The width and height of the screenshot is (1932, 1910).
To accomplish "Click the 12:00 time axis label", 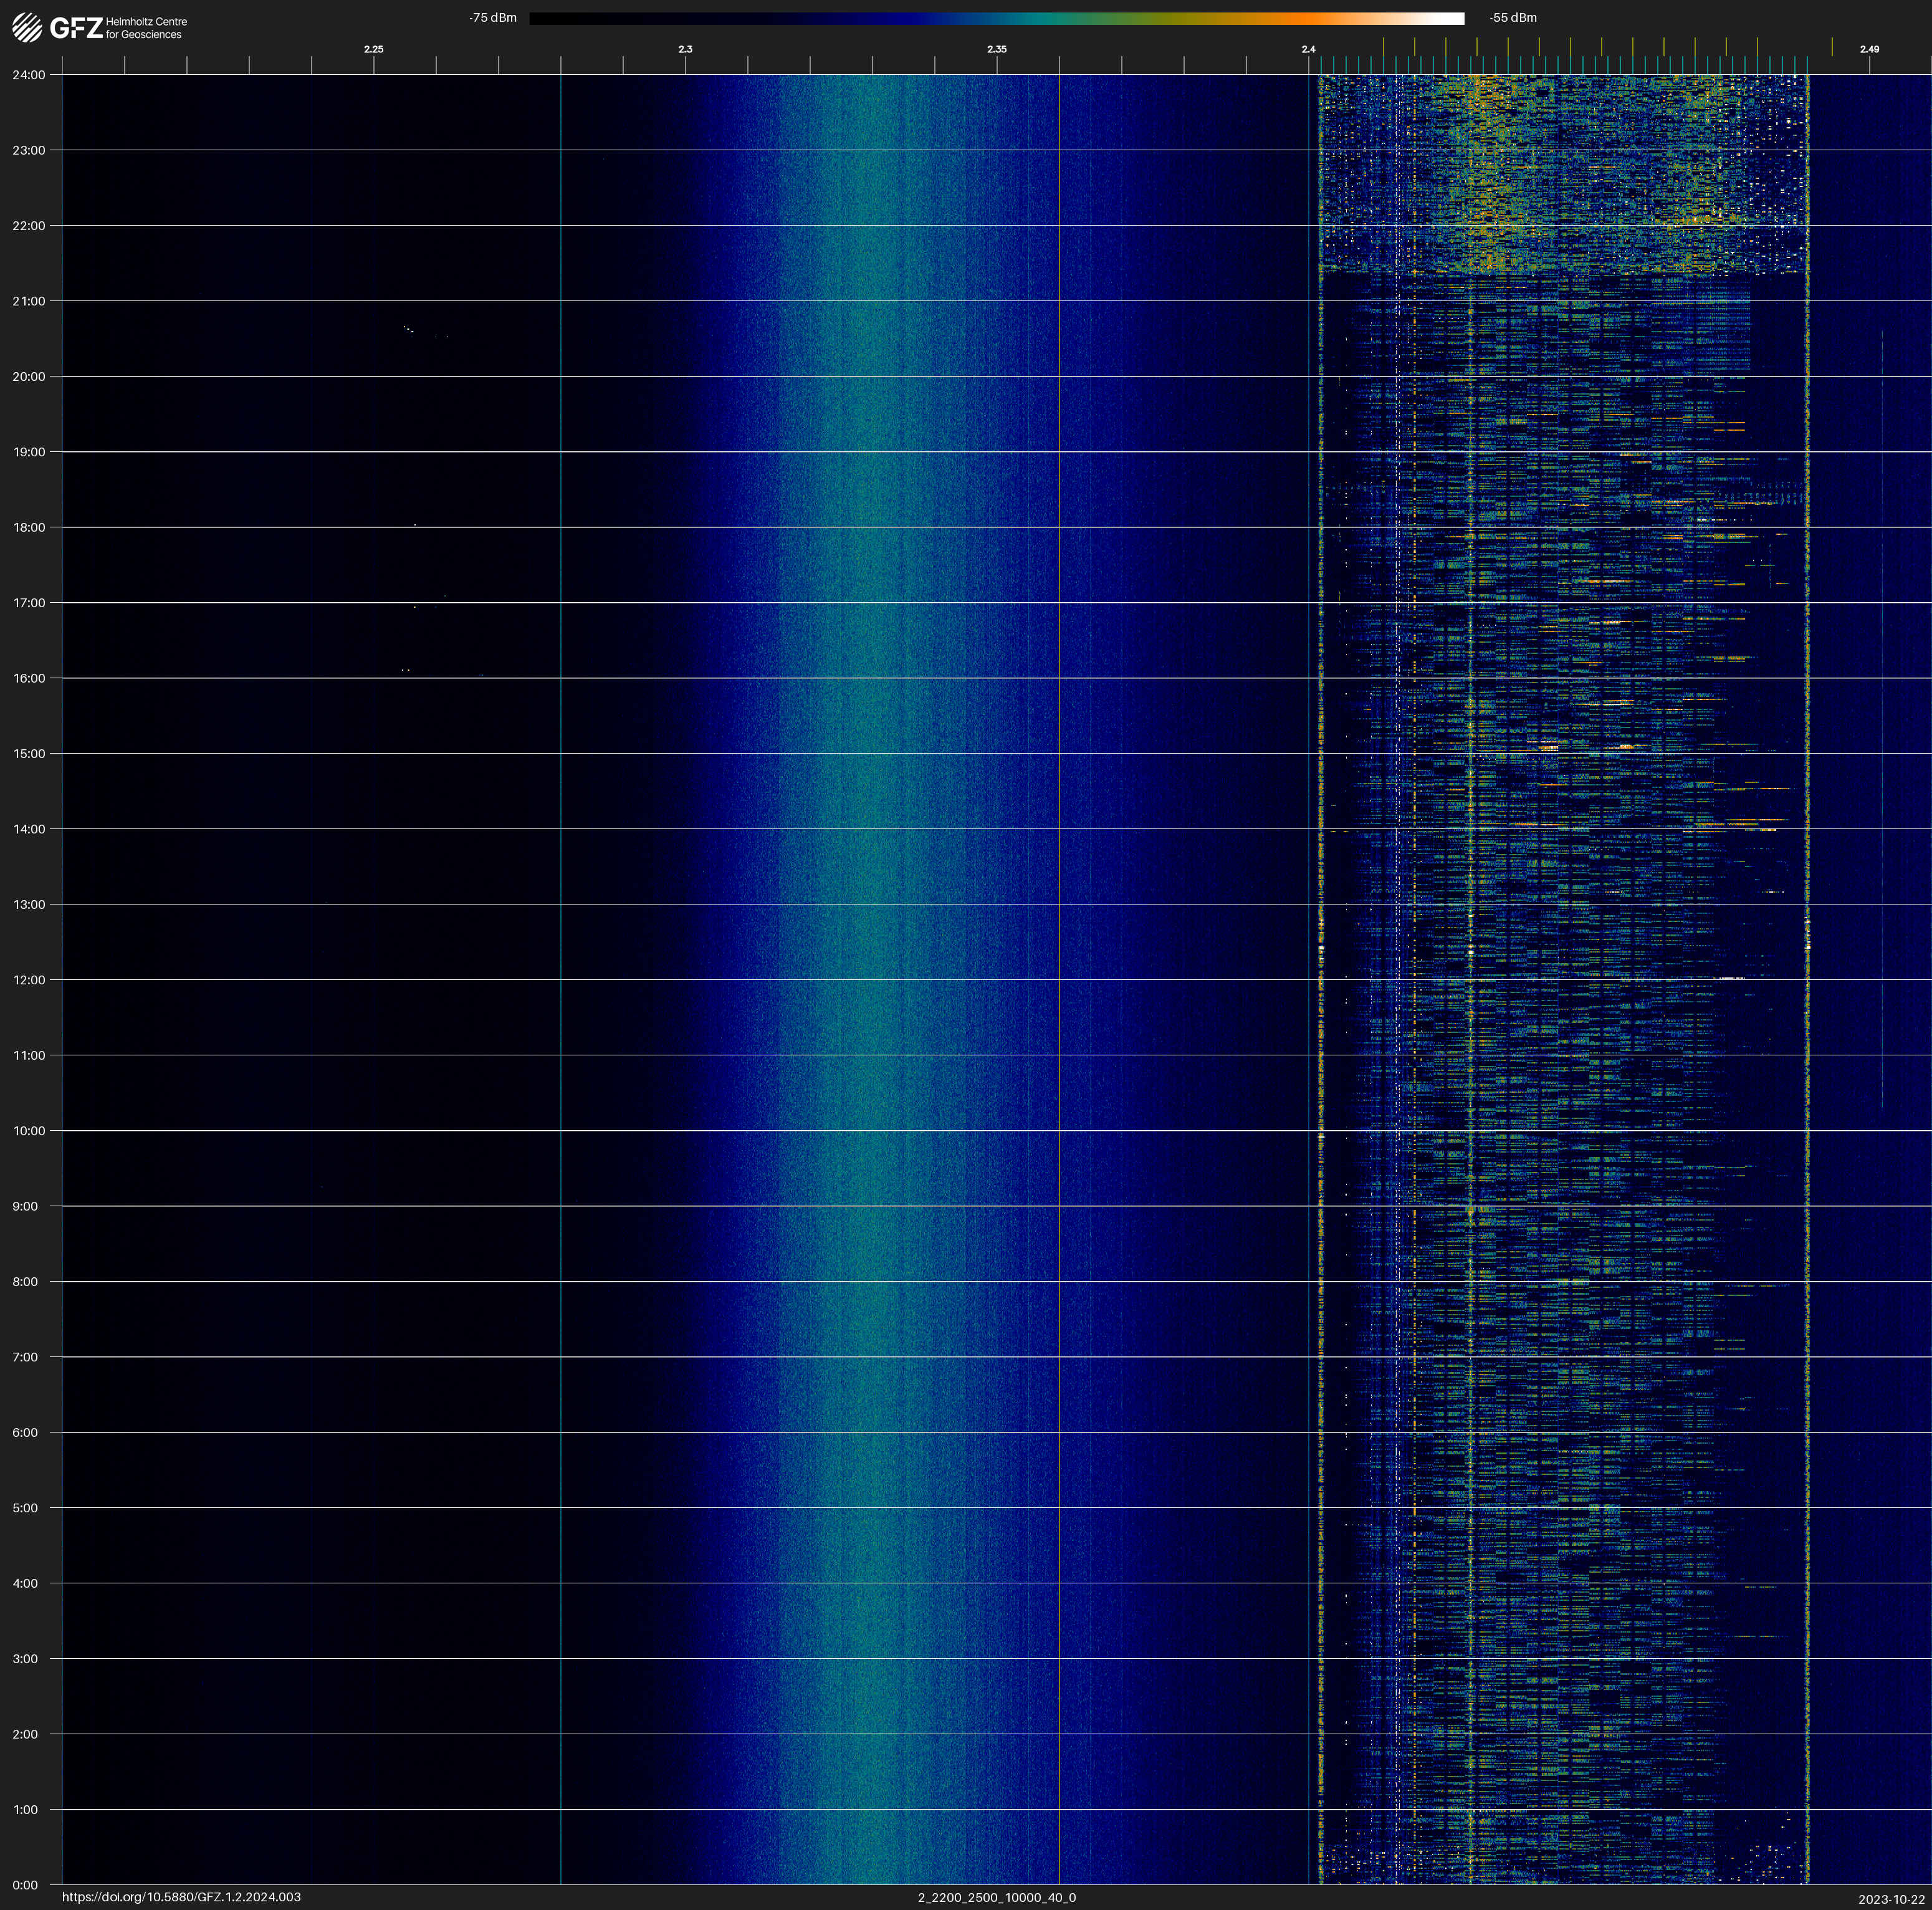I will tap(29, 980).
